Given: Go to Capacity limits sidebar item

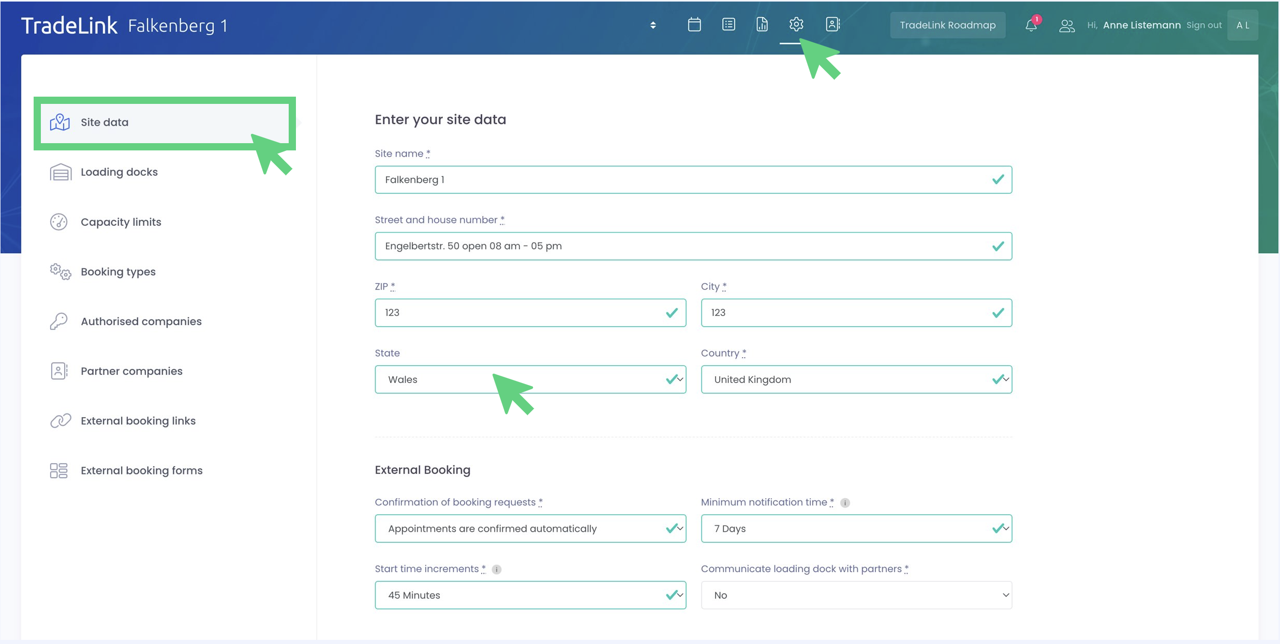Looking at the screenshot, I should pyautogui.click(x=121, y=222).
